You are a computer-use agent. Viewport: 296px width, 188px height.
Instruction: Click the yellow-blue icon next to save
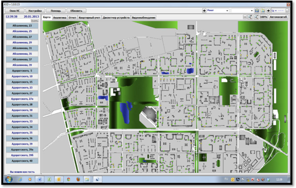[x=262, y=11]
